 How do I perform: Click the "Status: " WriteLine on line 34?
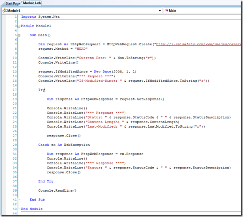click(x=139, y=168)
